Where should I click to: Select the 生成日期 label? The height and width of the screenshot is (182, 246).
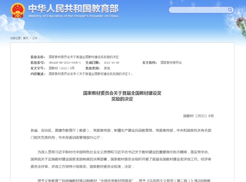point(93,62)
